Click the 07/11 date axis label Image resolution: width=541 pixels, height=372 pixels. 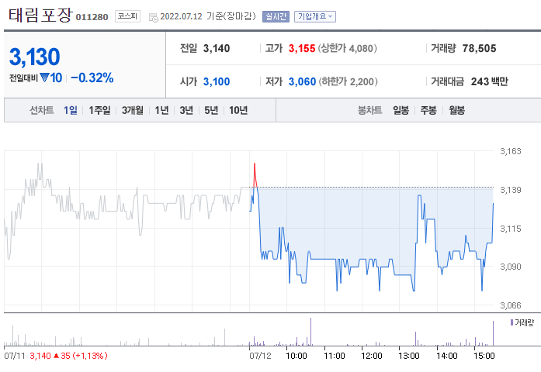click(15, 356)
